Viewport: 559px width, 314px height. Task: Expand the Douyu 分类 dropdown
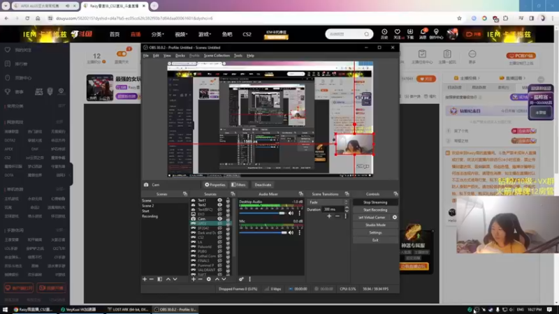coord(158,34)
